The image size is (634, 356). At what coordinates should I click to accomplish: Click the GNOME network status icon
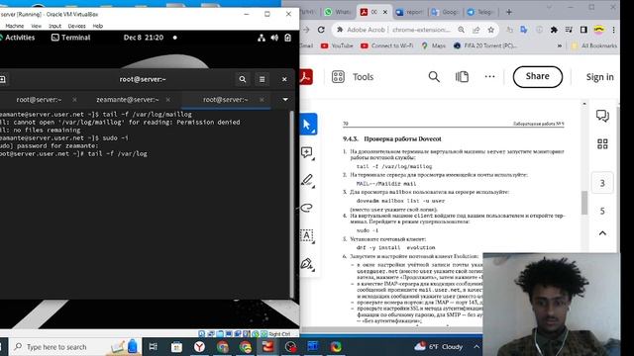point(262,38)
